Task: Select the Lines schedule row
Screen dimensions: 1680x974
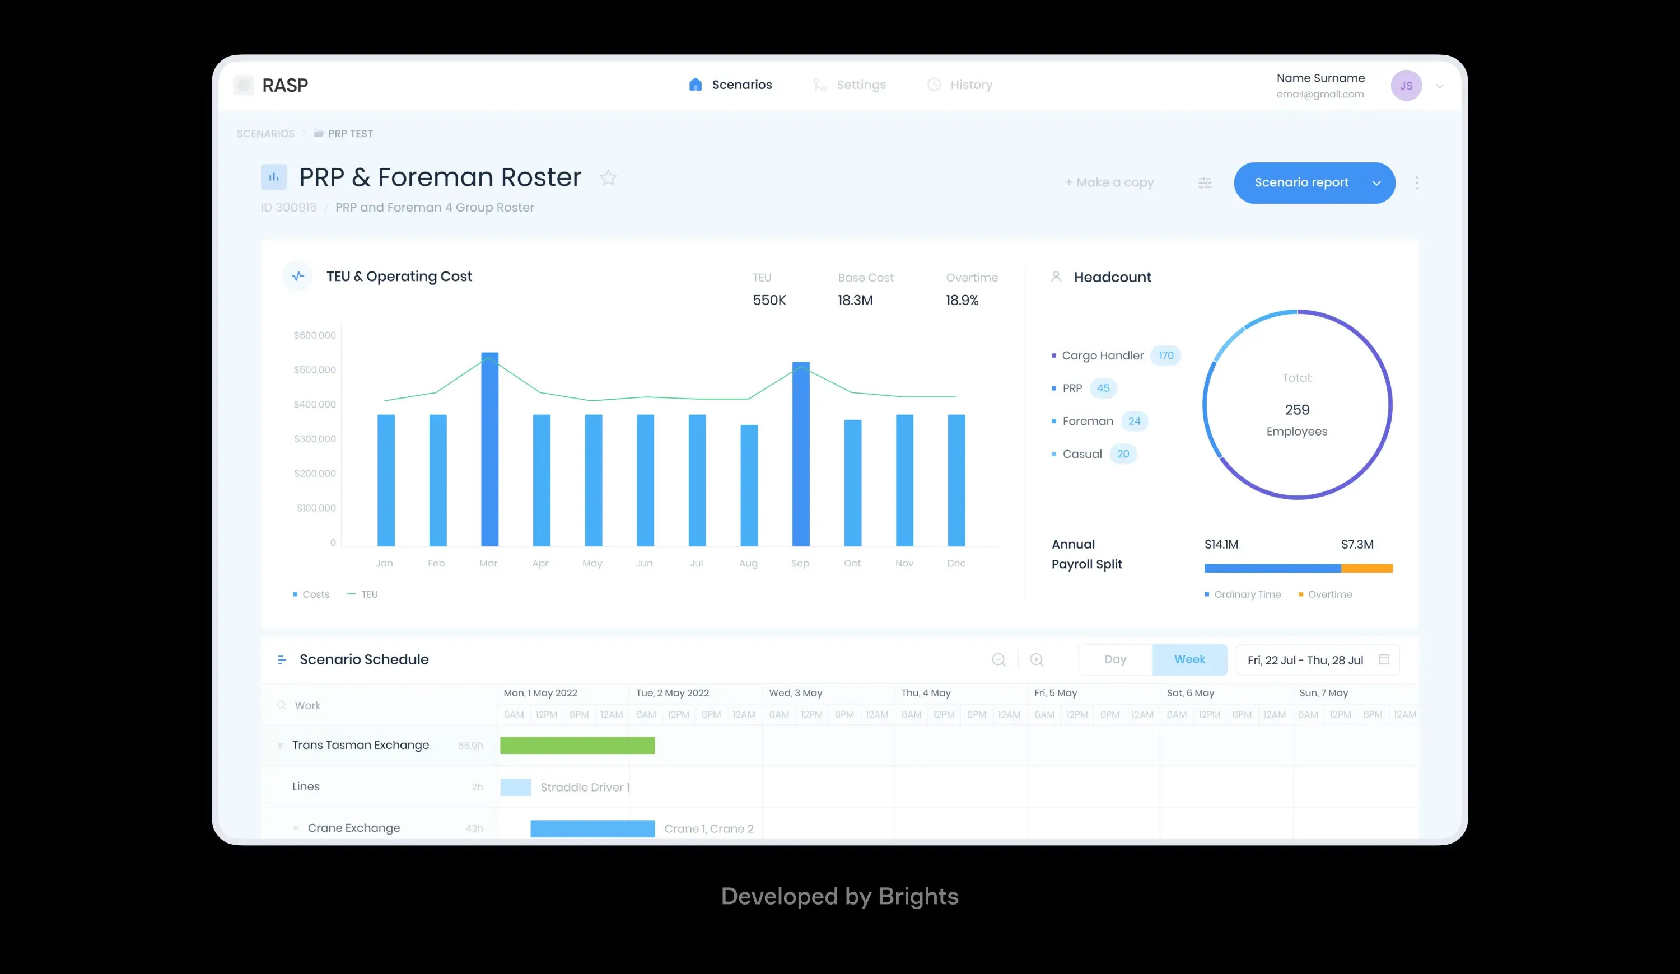Action: [x=839, y=787]
